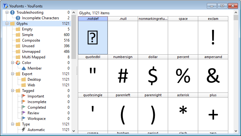Click the Incomplete Characters warning icon
This screenshot has height=136, width=241.
coord(18,18)
